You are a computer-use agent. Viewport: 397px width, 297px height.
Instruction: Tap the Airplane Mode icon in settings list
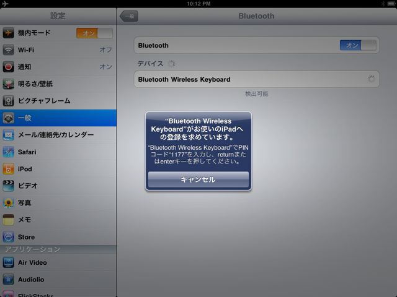pyautogui.click(x=8, y=33)
